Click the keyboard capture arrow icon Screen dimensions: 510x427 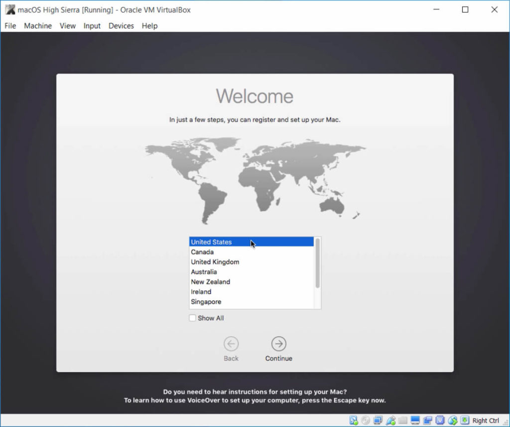point(465,421)
